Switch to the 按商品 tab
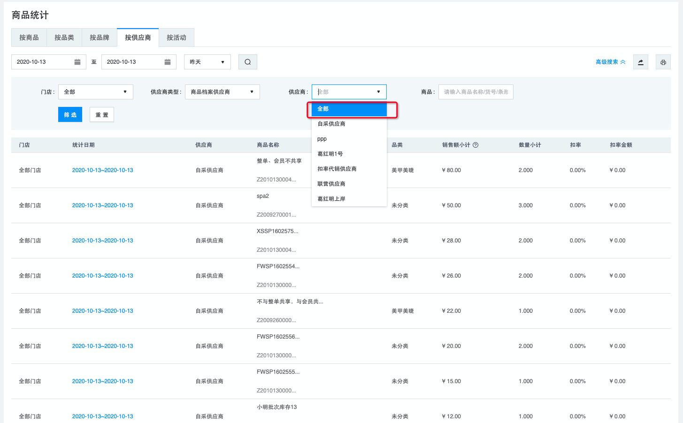Viewport: 683px width, 423px height. tap(29, 38)
